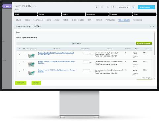This screenshot has width=159, height=121.
Task: Click the row menu icon for product row 3
Action: [20, 72]
